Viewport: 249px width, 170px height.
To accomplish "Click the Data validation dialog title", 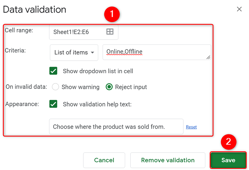I will click(x=34, y=10).
